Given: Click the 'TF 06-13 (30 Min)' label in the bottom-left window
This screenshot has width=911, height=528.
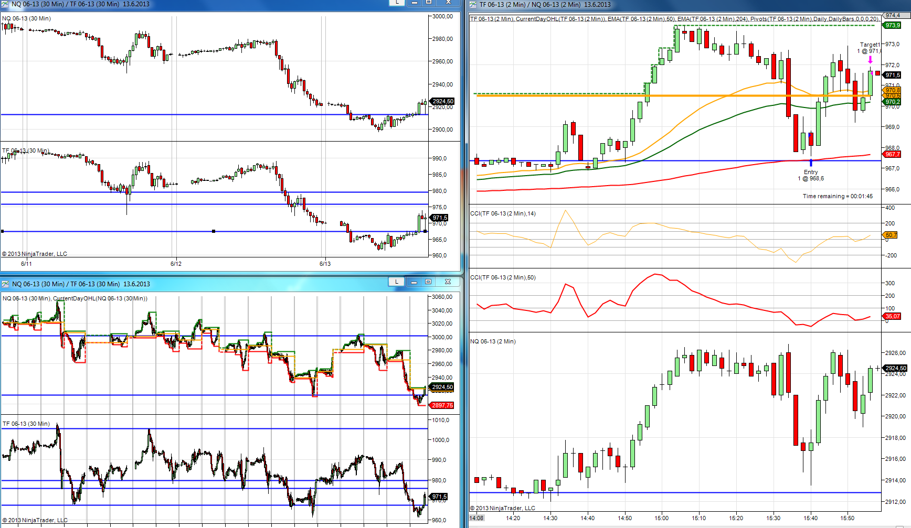Looking at the screenshot, I should click(26, 424).
